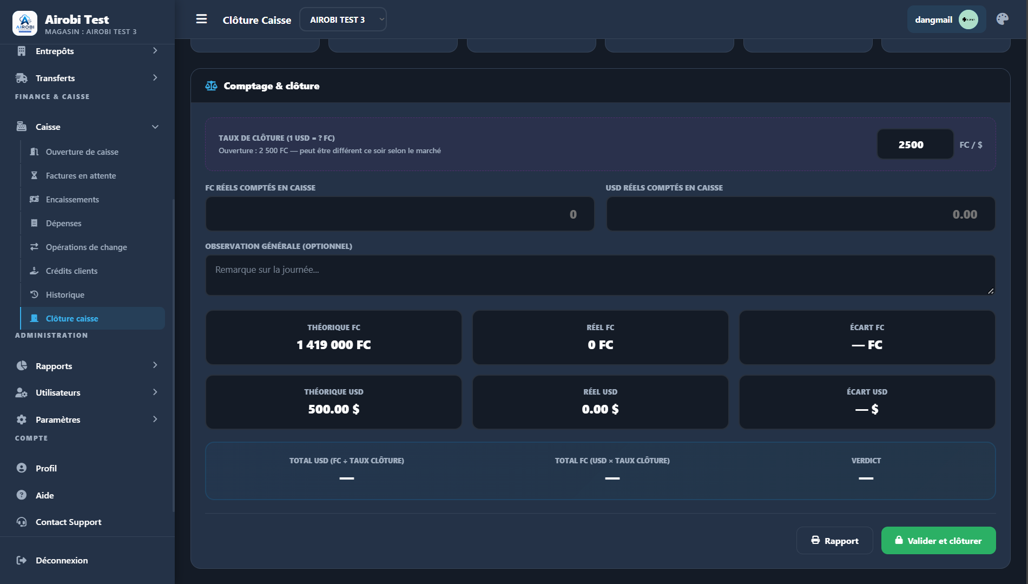This screenshot has width=1028, height=584.
Task: Click the Factures en attente hourglass icon
Action: (x=34, y=175)
